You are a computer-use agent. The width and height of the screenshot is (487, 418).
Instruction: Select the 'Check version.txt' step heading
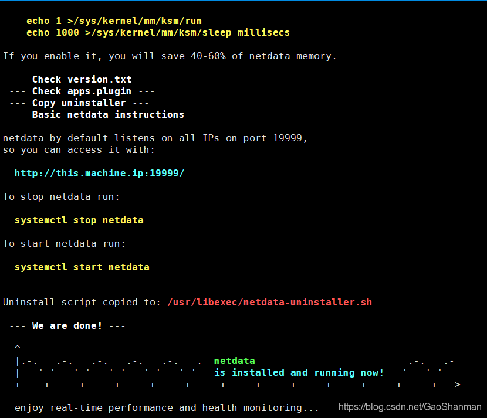click(82, 80)
